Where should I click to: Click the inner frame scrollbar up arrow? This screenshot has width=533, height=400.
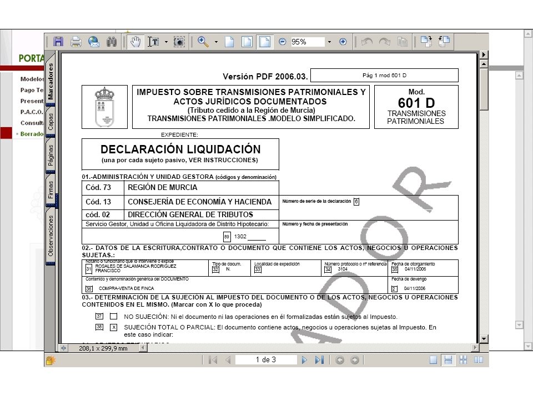tap(519, 75)
